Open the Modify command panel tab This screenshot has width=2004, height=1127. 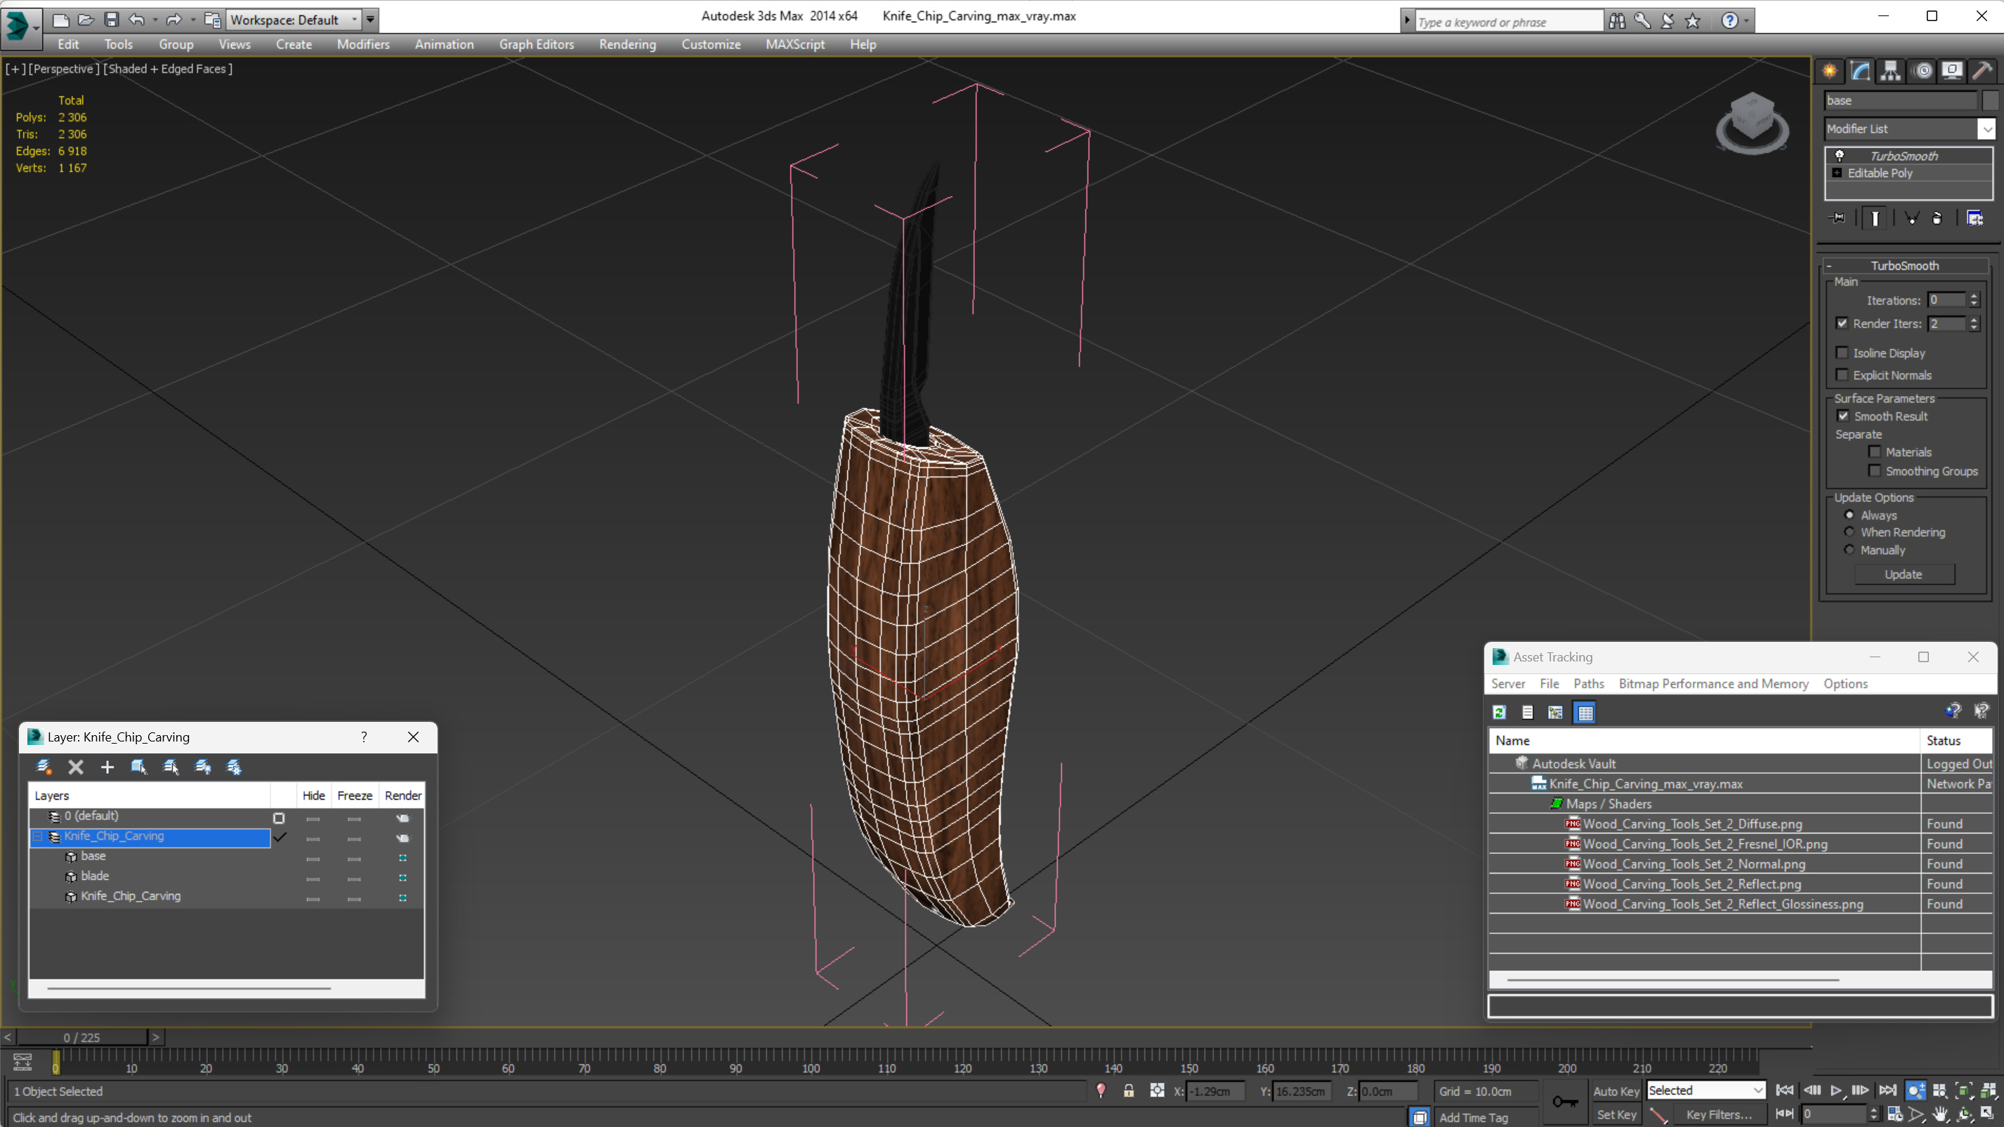click(1860, 71)
